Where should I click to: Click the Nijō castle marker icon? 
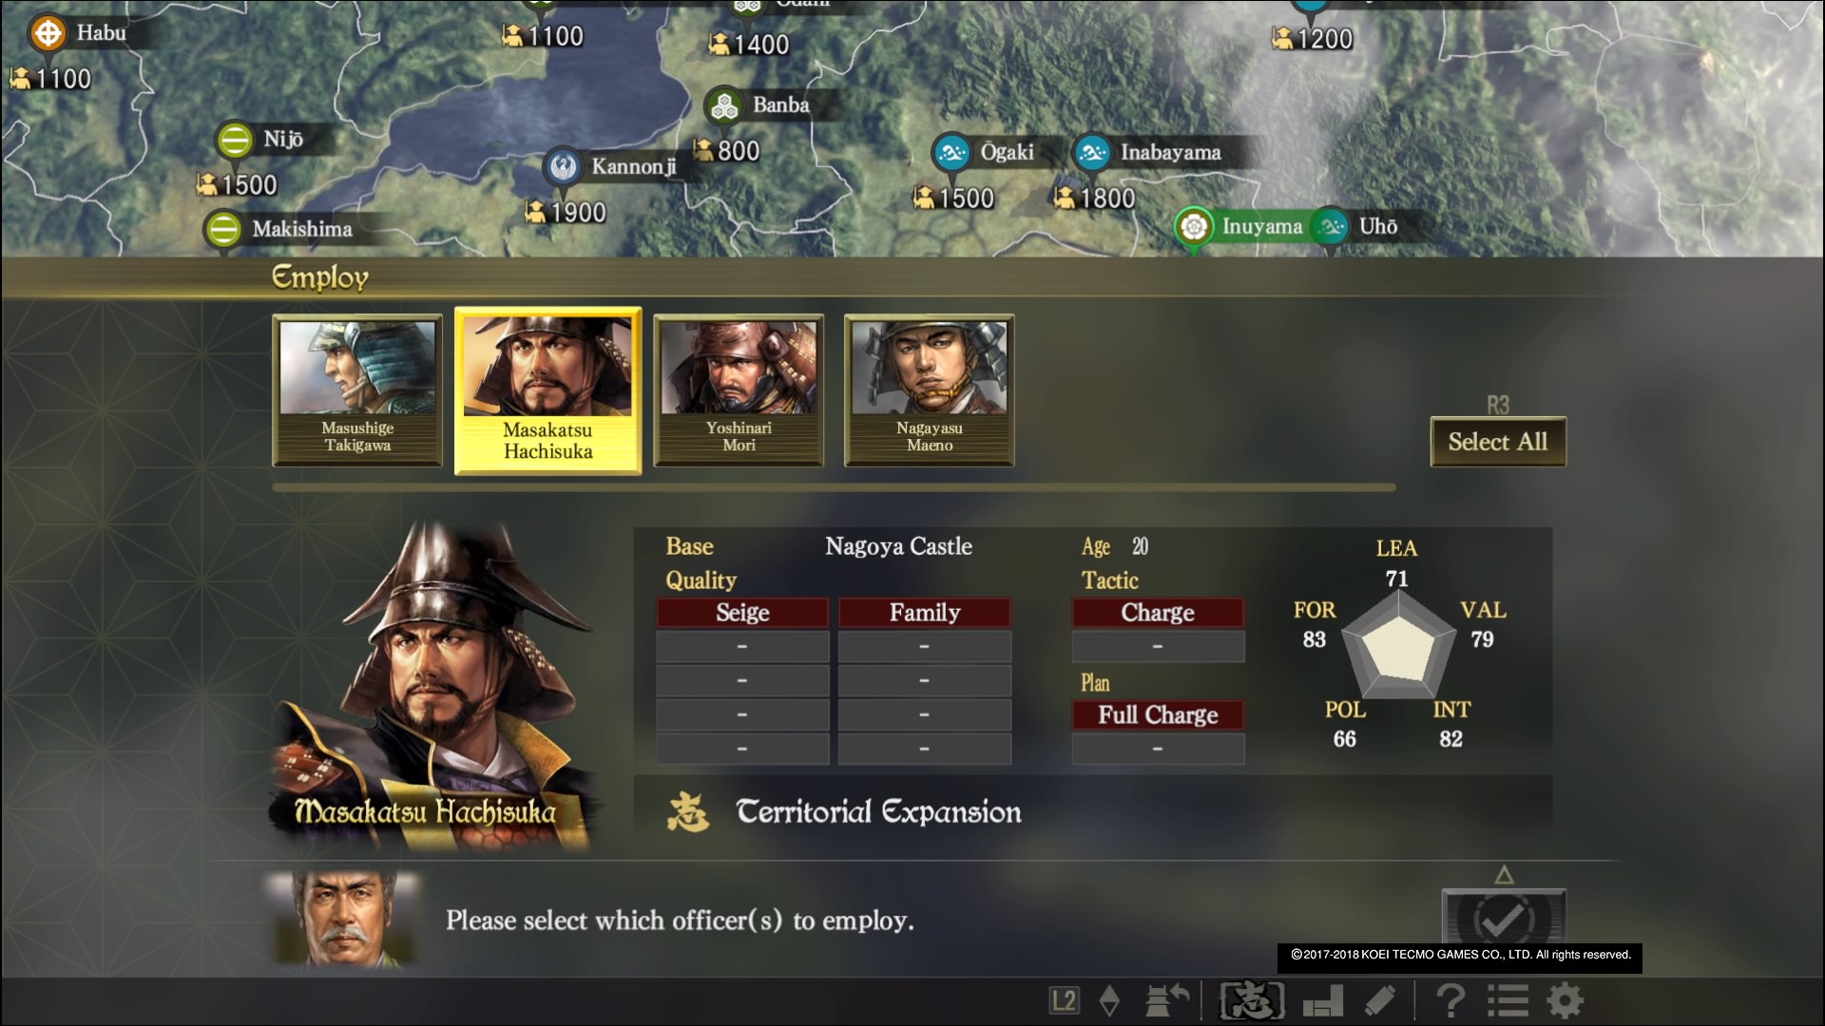coord(234,140)
